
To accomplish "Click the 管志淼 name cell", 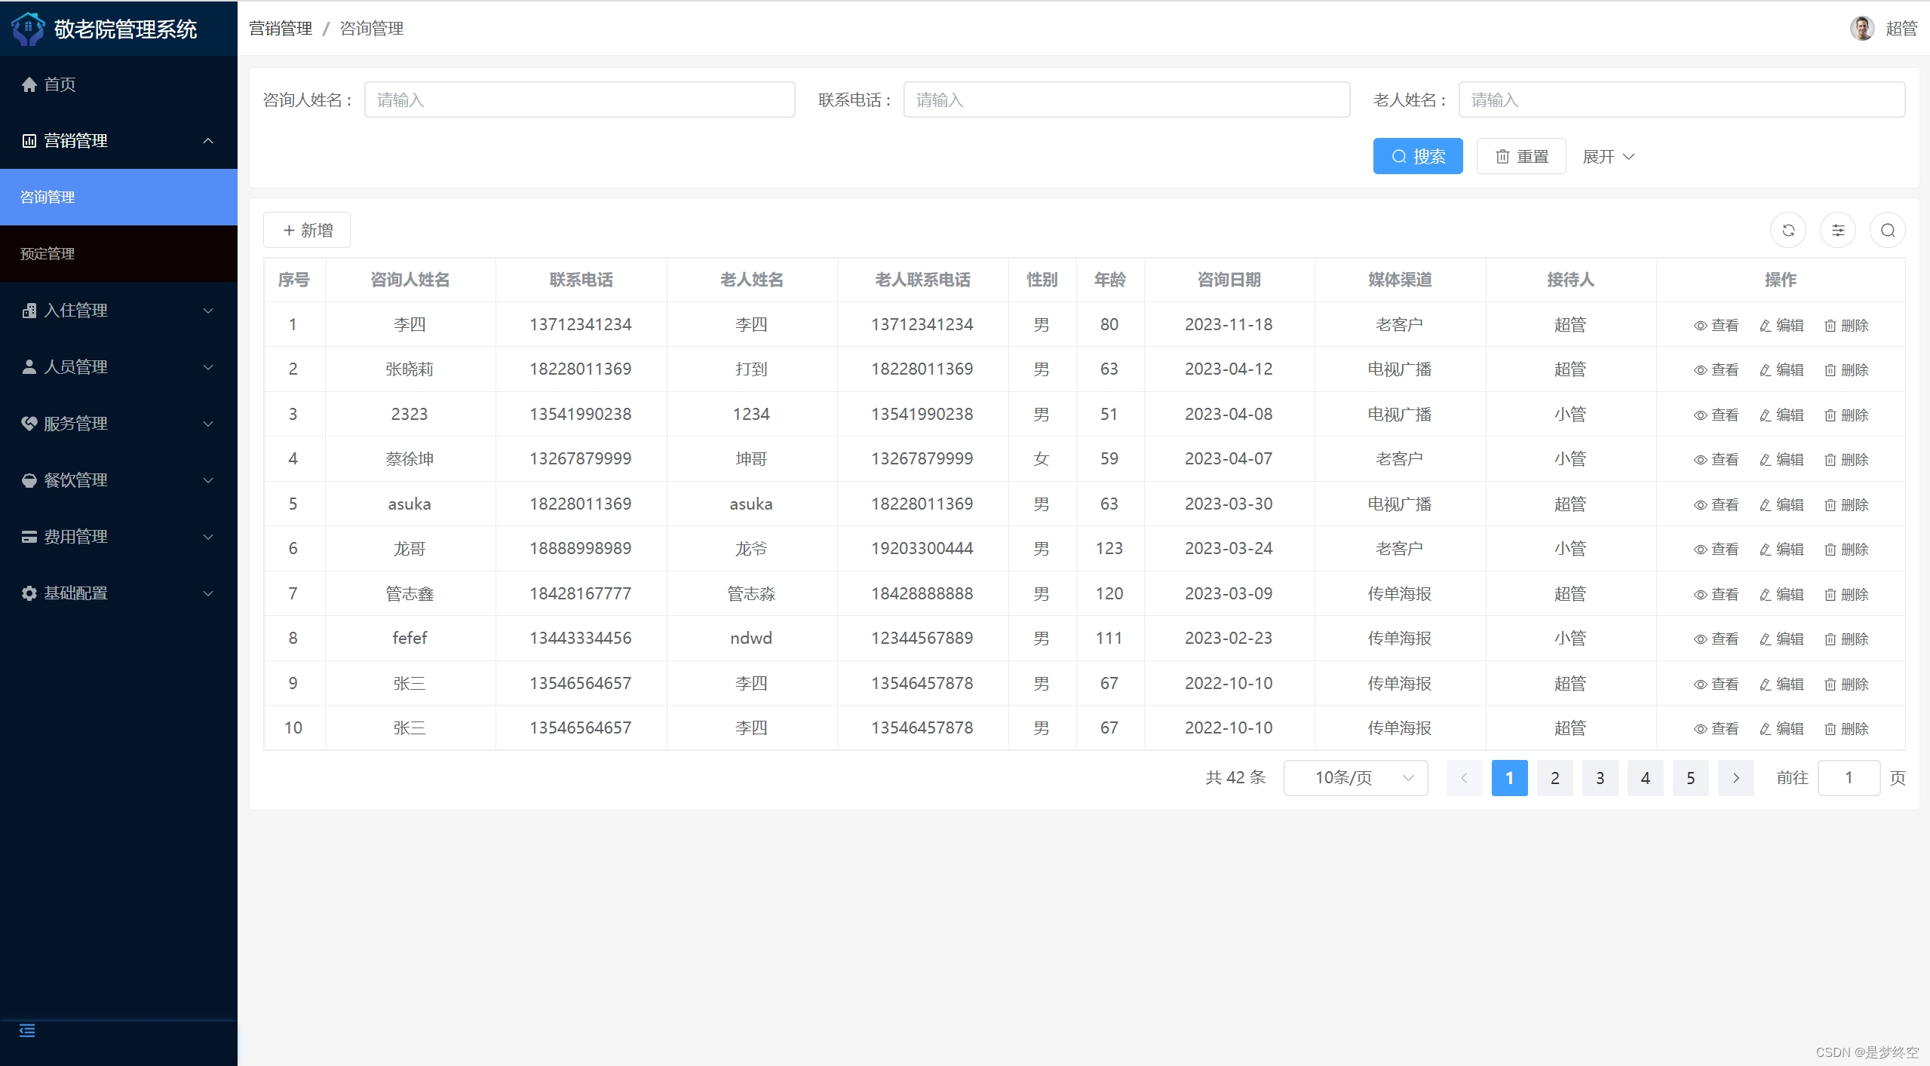I will tap(751, 594).
